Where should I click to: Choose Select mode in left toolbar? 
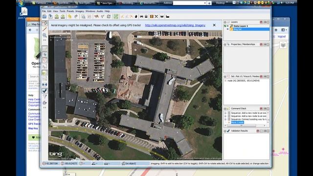[45, 23]
